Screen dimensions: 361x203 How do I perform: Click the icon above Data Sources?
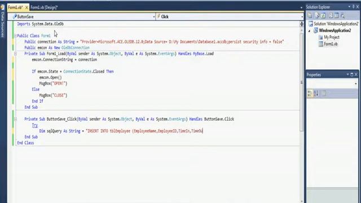click(x=3, y=7)
